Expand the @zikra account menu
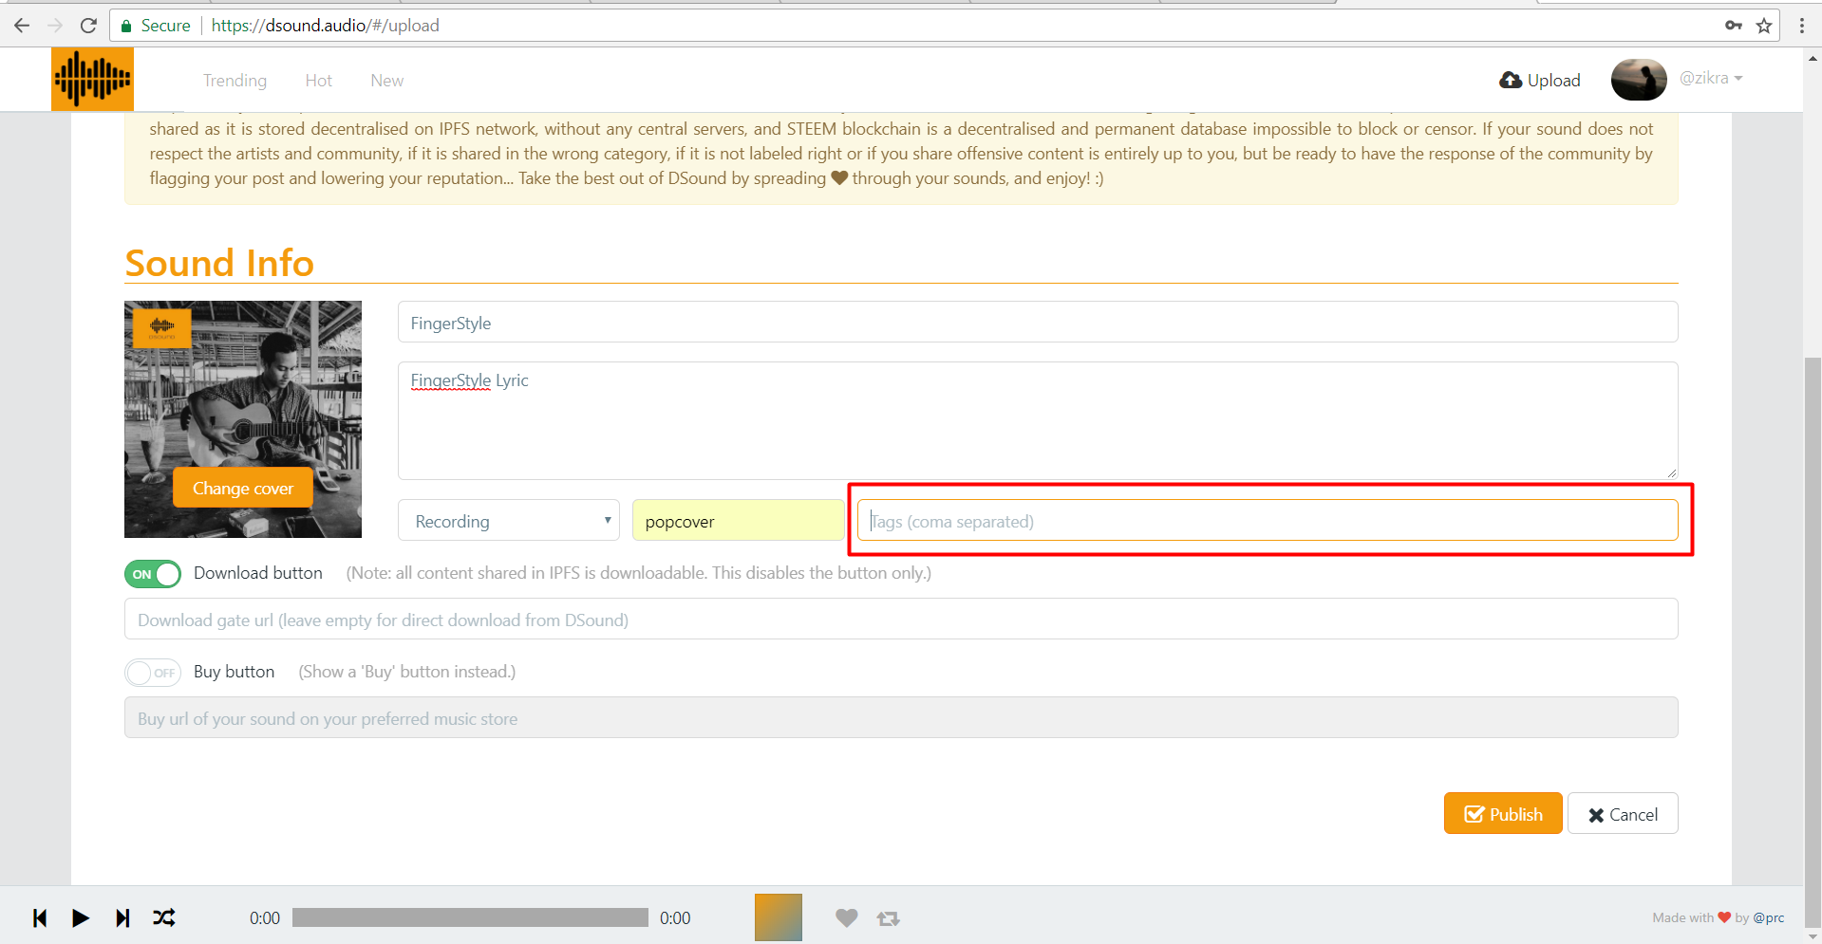This screenshot has height=944, width=1822. click(x=1711, y=79)
